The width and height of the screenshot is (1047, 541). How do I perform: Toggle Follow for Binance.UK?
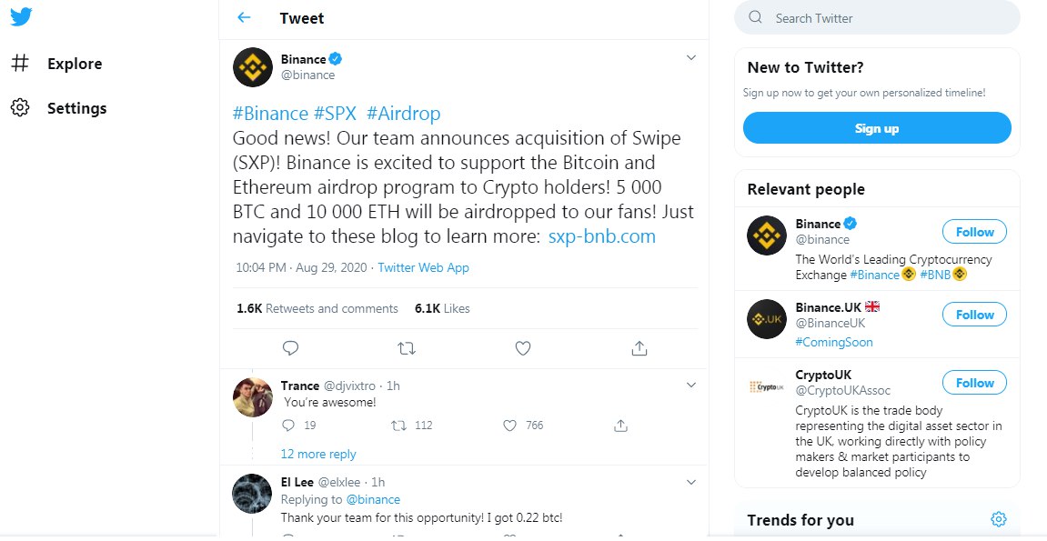pos(974,315)
